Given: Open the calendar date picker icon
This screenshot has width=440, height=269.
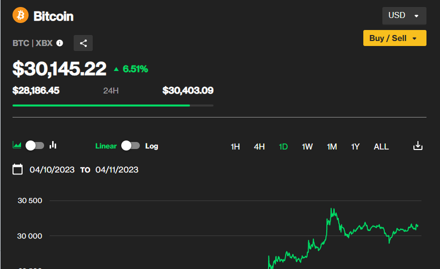Looking at the screenshot, I should point(18,169).
